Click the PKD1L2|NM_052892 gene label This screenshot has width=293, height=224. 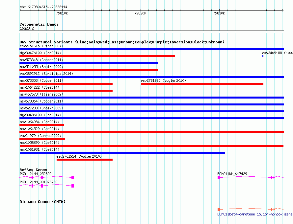pyautogui.click(x=36, y=174)
